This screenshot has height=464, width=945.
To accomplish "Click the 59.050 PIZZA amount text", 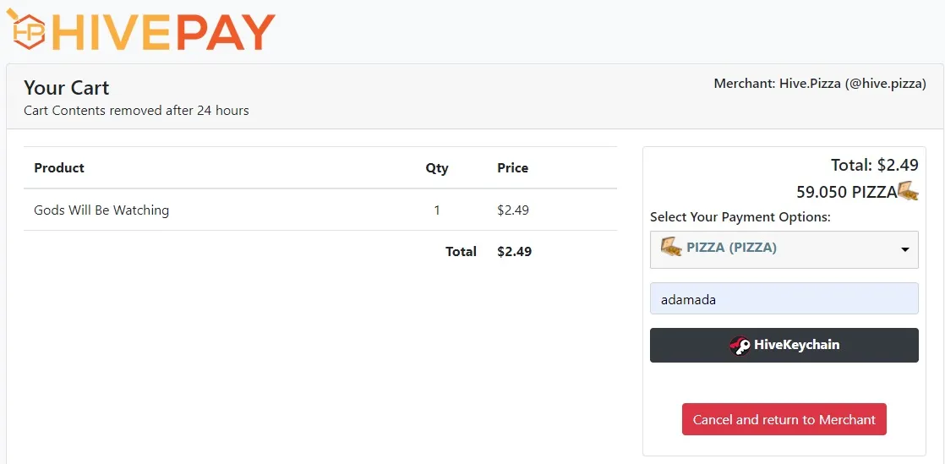I will click(847, 192).
